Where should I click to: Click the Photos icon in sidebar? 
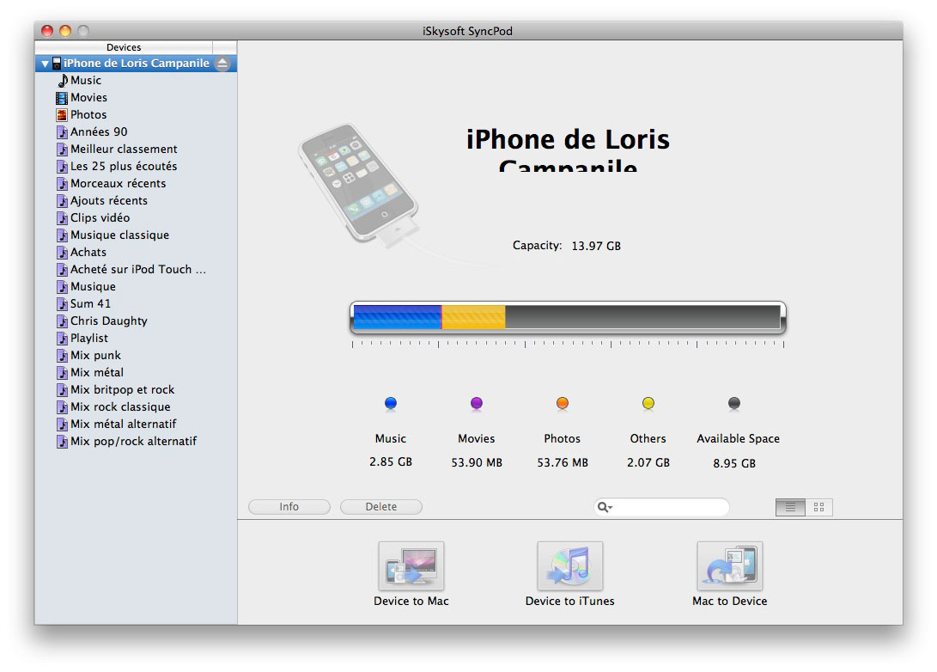click(62, 114)
